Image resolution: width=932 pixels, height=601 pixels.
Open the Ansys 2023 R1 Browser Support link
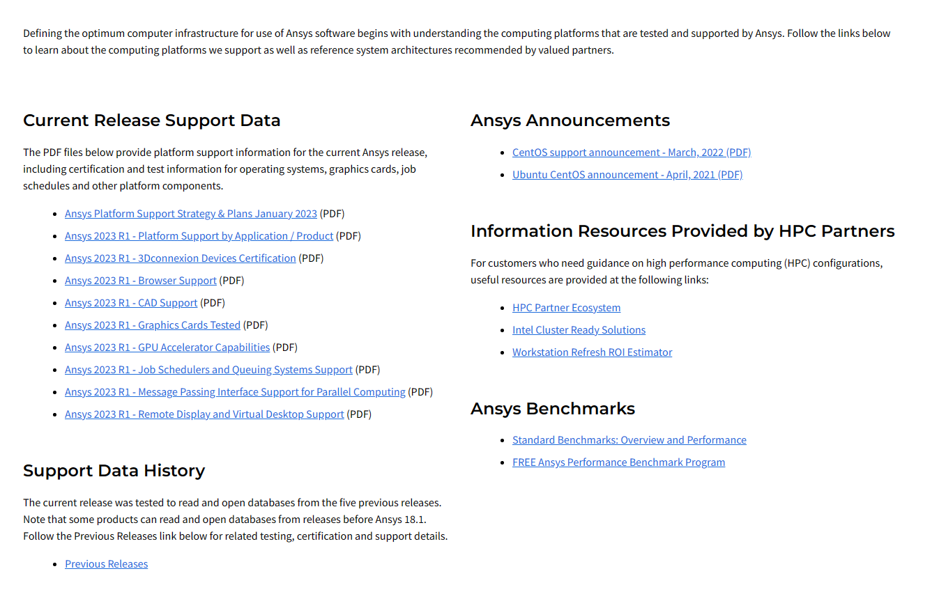[141, 281]
